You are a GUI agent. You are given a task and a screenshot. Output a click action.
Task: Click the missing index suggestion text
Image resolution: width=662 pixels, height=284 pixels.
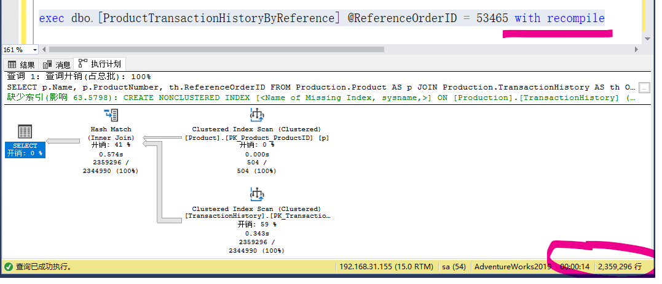tap(321, 98)
